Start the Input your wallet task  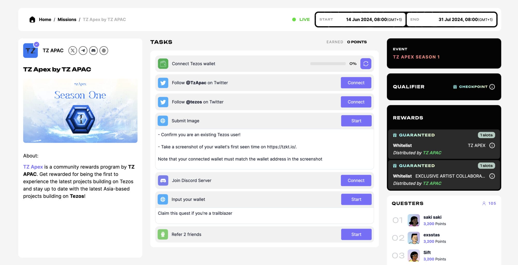356,199
